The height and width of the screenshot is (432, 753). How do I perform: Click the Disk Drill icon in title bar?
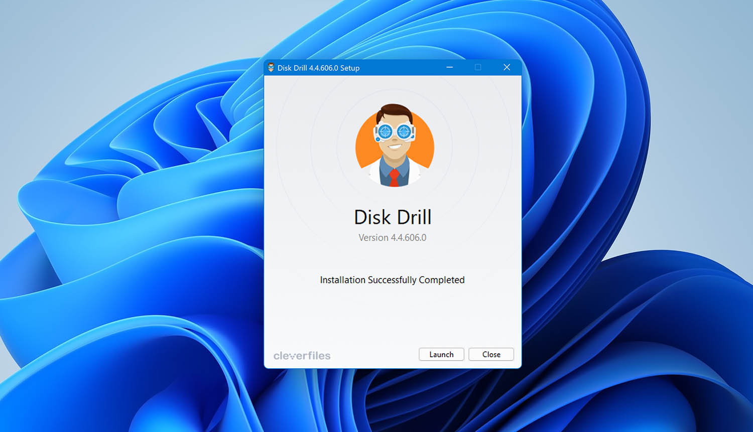click(271, 68)
